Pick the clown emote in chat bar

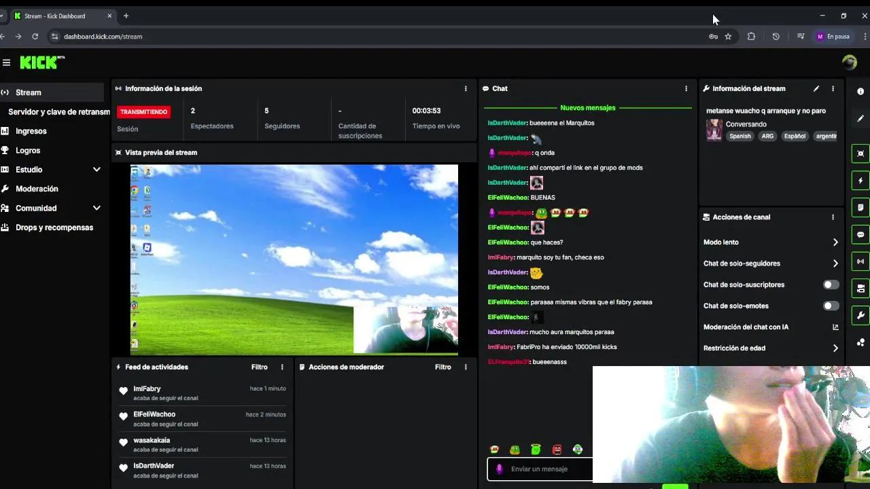(x=578, y=450)
